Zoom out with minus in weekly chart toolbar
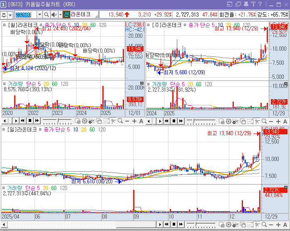 pos(271,122)
